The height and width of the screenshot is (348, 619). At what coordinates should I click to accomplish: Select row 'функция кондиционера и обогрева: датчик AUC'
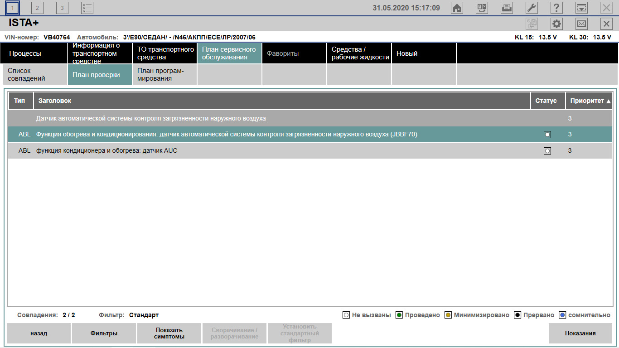point(310,151)
